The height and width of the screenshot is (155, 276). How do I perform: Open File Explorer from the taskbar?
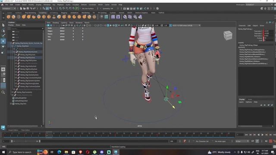pos(66,152)
